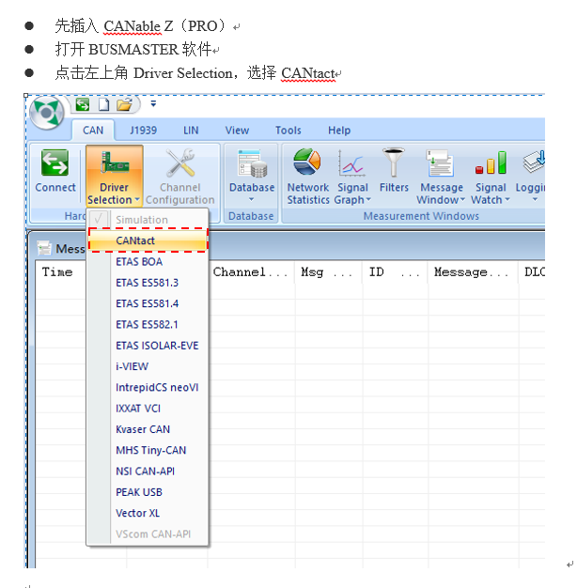Open the Help ribbon tab
The height and width of the screenshot is (588, 577).
click(x=339, y=131)
